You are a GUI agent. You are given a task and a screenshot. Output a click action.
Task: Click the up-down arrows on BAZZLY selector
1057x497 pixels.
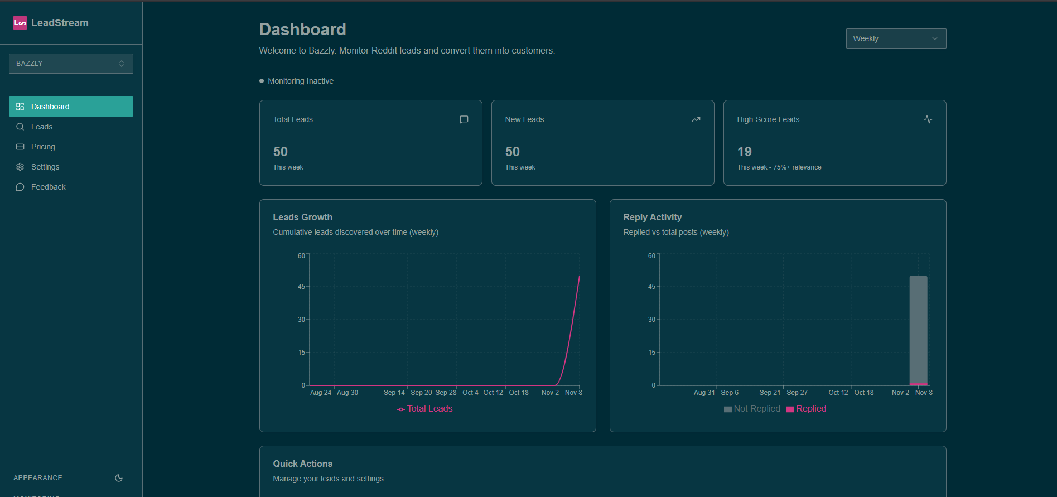(122, 64)
